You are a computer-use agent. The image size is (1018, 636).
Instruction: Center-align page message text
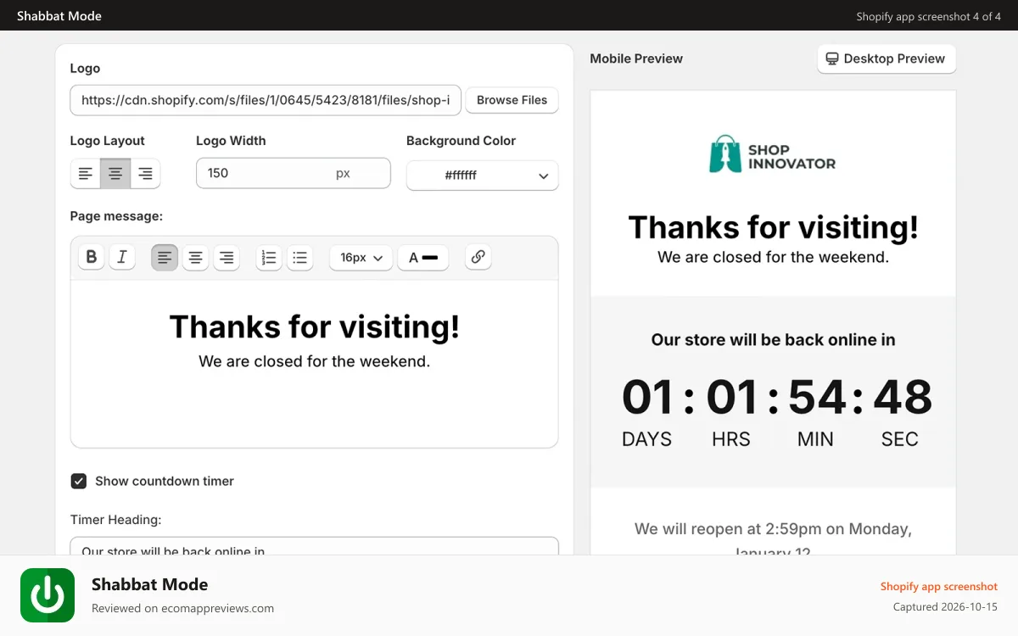coord(195,257)
